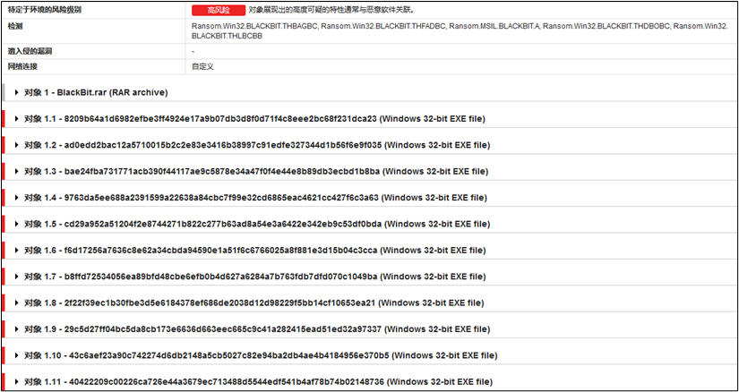Expand the object 1.3 arrow

pos(18,171)
